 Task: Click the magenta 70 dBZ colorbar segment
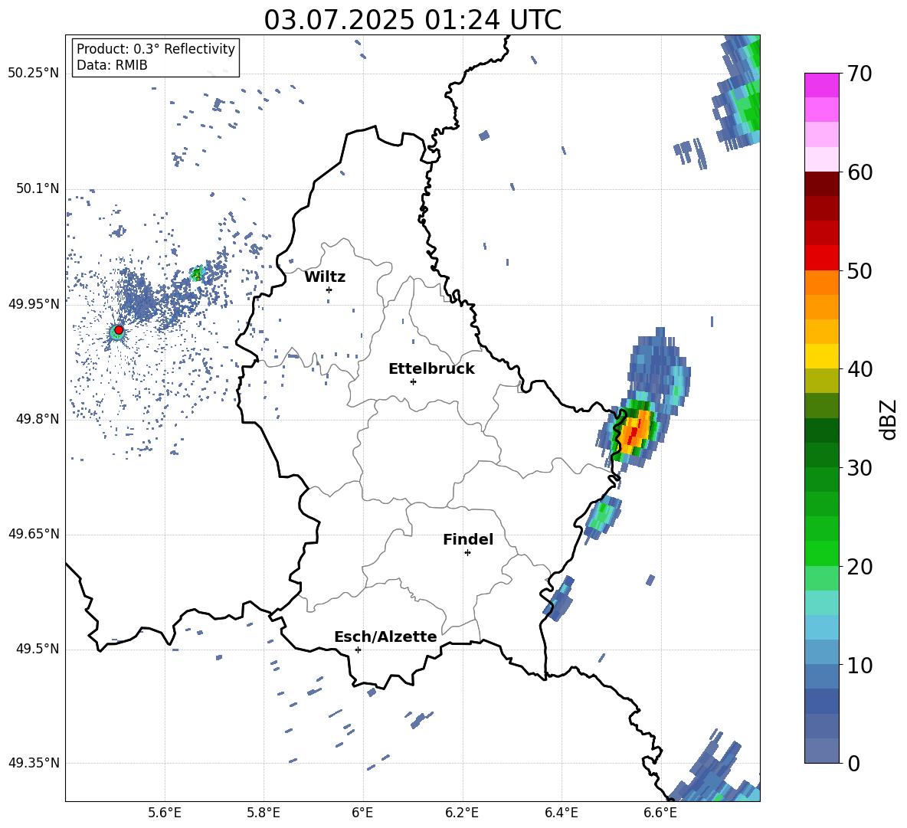(x=821, y=85)
